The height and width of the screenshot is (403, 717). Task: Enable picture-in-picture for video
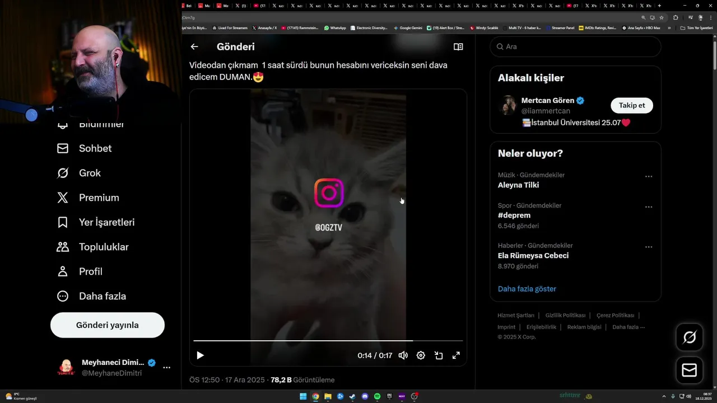(x=439, y=355)
